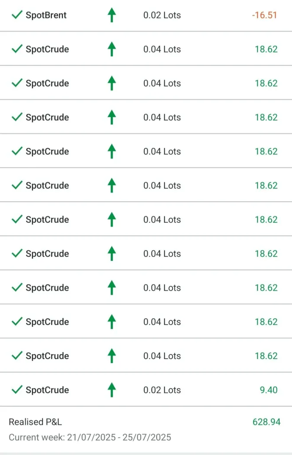
Task: Open the SpotCrude trade with 9.40 profit
Action: point(47,390)
